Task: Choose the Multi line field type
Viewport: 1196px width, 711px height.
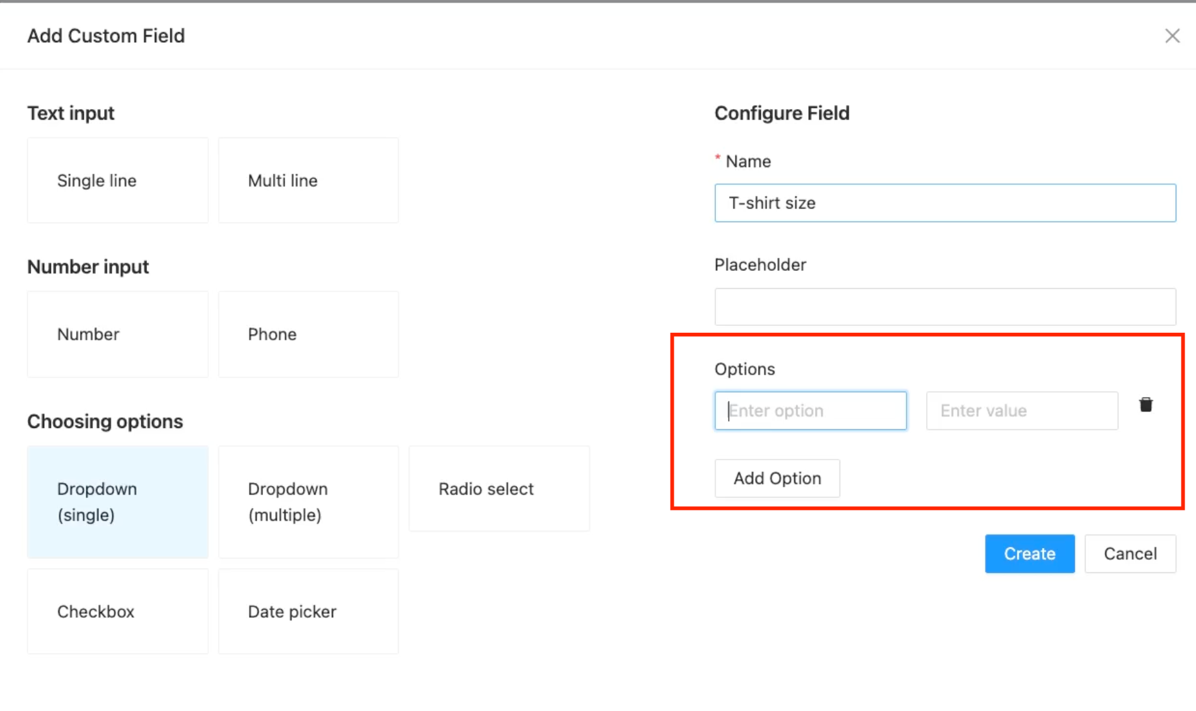Action: [x=308, y=181]
